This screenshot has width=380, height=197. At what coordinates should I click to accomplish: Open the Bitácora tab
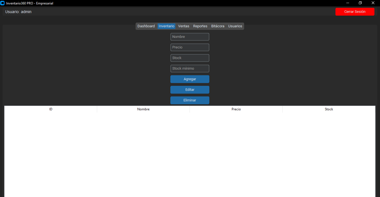(218, 26)
